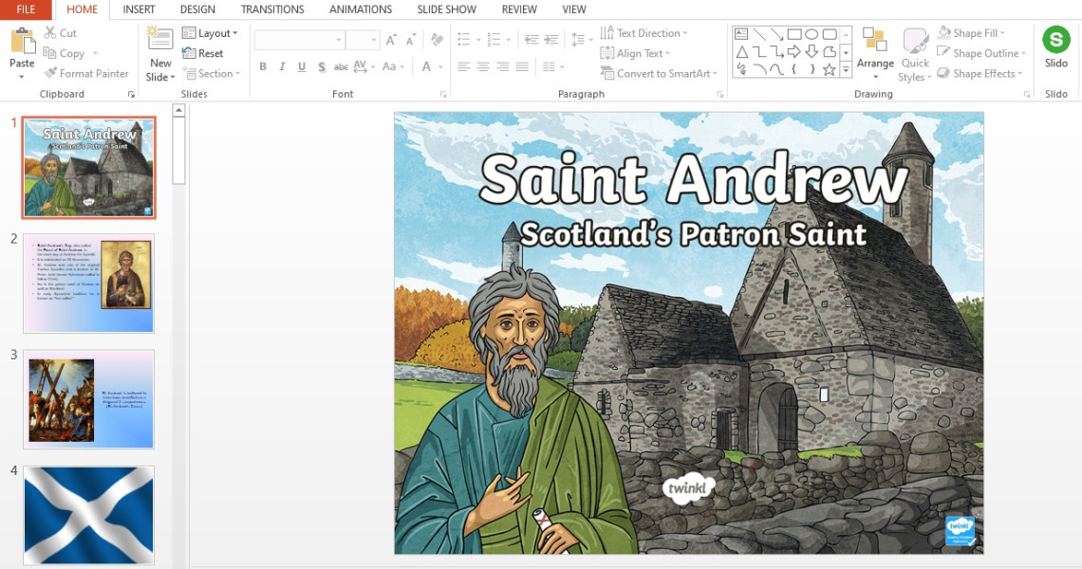The height and width of the screenshot is (569, 1082).
Task: Open the Shape Effects menu
Action: tap(980, 73)
